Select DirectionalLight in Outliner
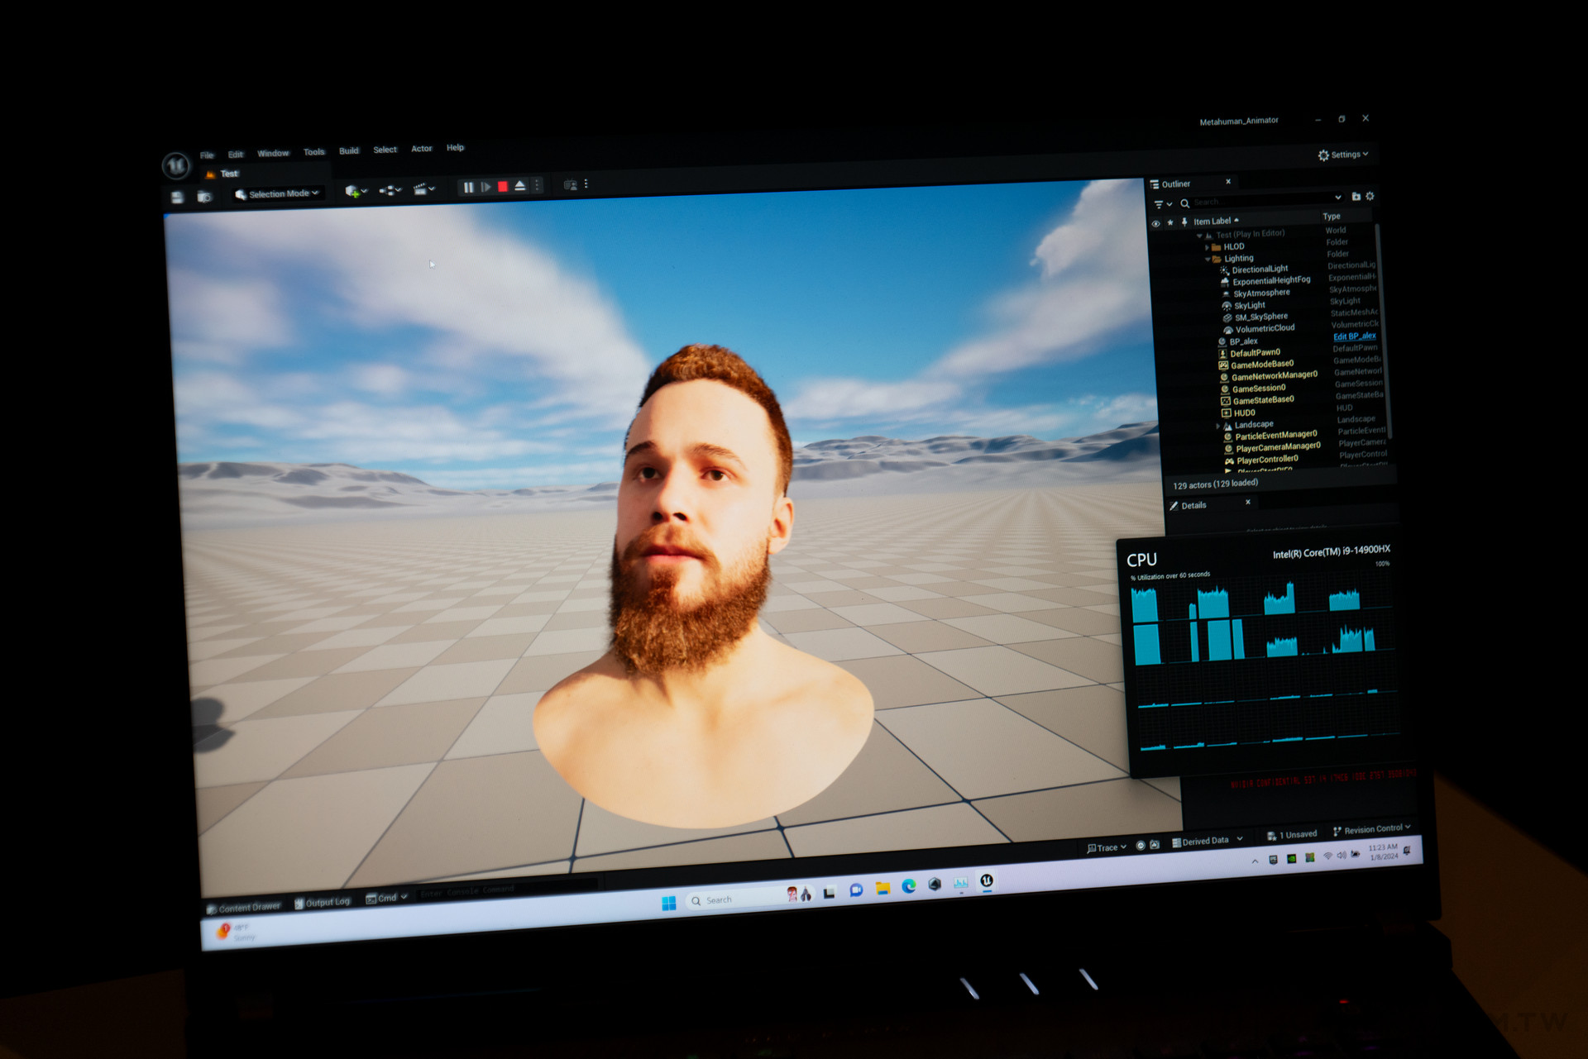Image resolution: width=1588 pixels, height=1059 pixels. tap(1260, 270)
